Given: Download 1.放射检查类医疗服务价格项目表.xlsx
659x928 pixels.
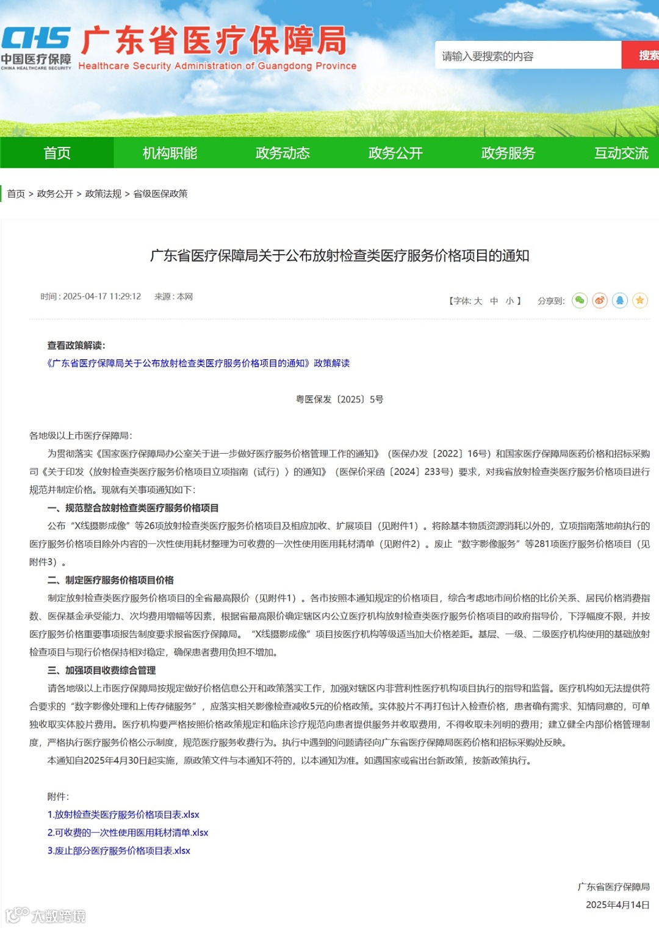Looking at the screenshot, I should click(123, 815).
